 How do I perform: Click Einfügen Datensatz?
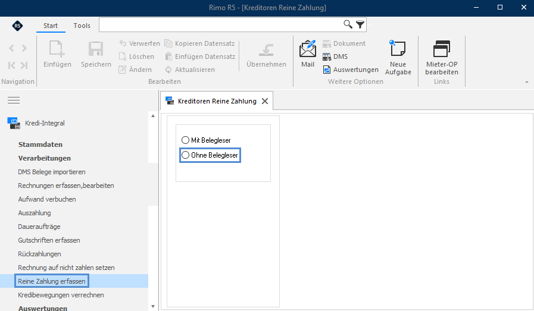tap(200, 56)
